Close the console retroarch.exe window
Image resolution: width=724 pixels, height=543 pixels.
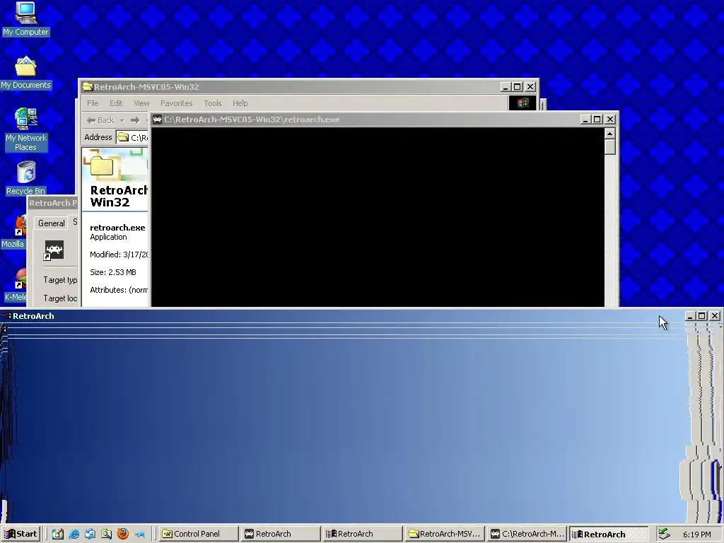click(610, 119)
